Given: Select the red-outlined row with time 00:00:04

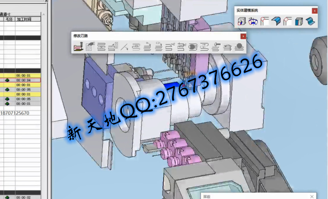Looking at the screenshot, I should [x=23, y=80].
